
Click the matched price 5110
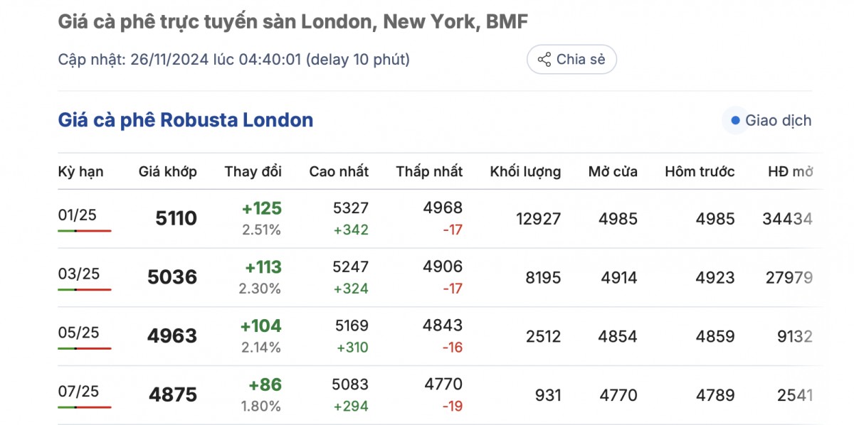coord(176,218)
